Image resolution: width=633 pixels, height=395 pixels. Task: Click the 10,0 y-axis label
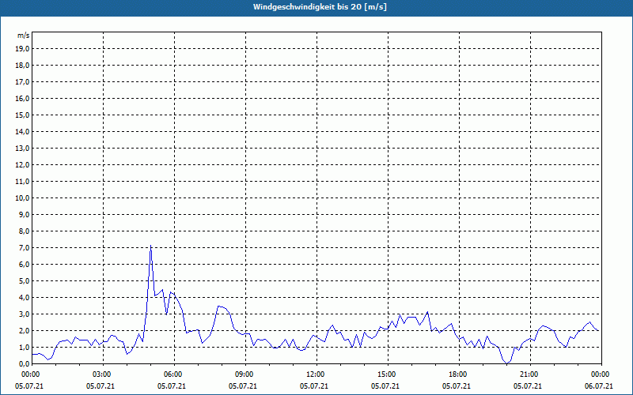coord(23,198)
